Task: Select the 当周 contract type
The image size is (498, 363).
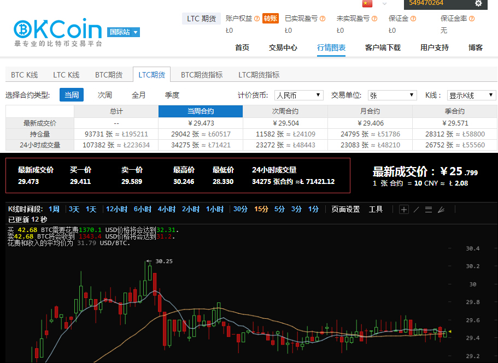Action: (x=71, y=94)
